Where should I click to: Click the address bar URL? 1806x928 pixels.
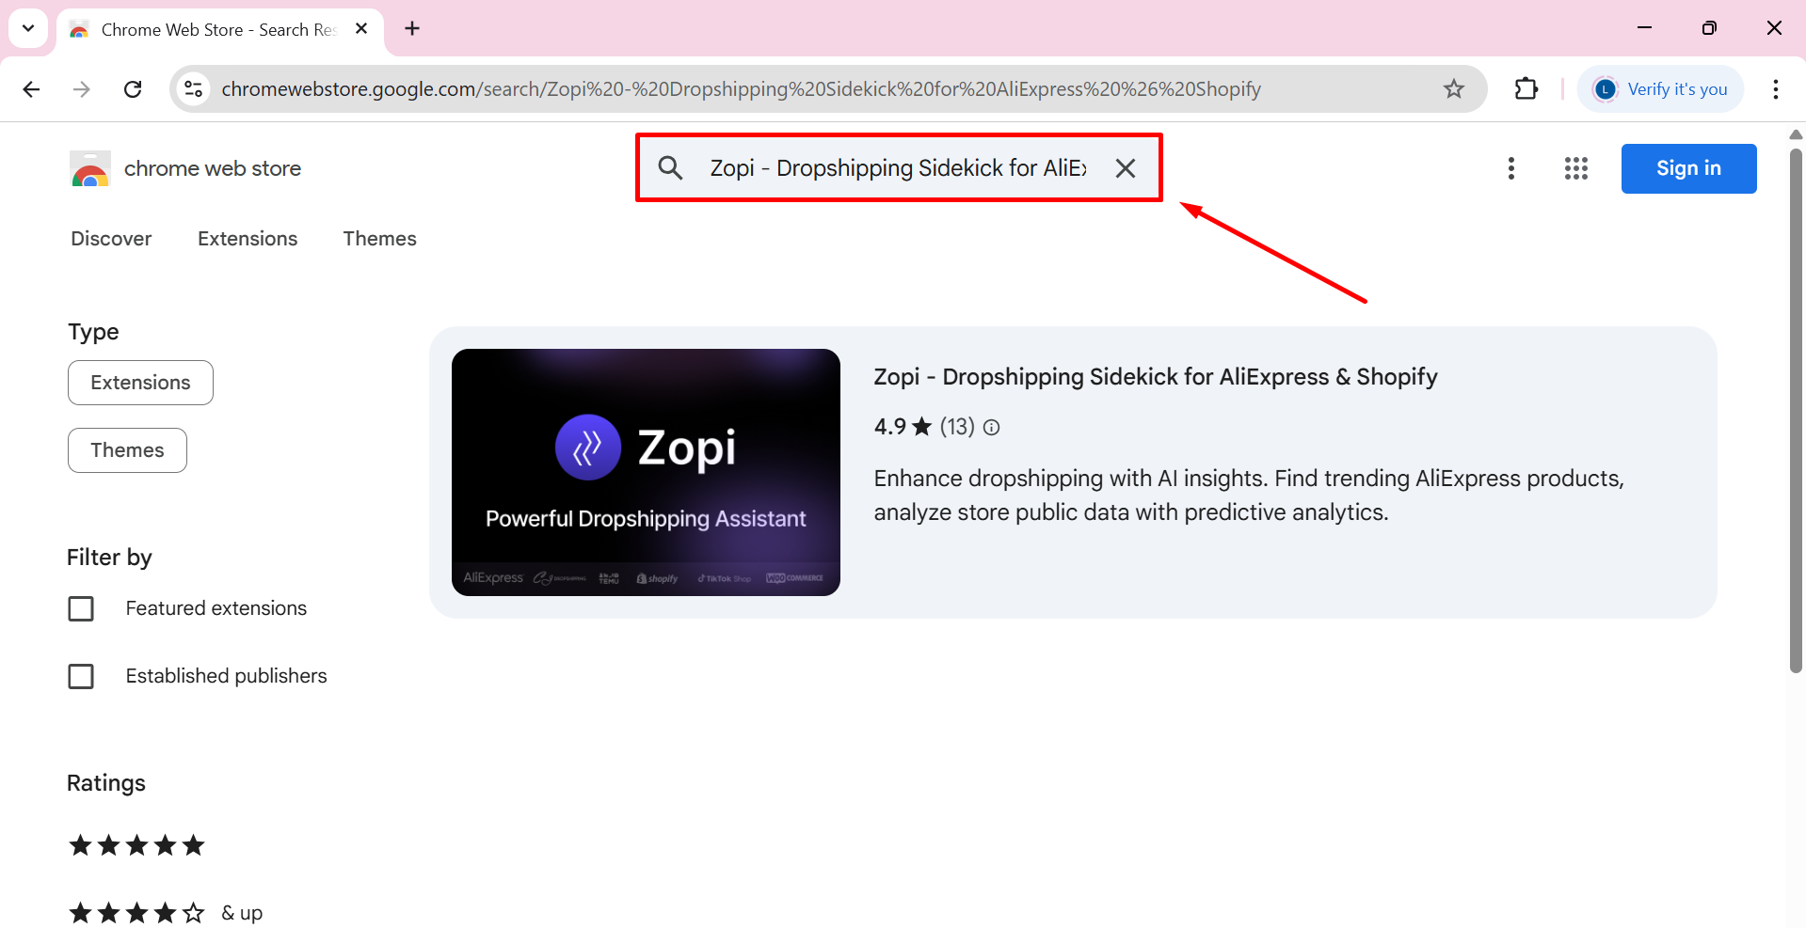tap(741, 89)
